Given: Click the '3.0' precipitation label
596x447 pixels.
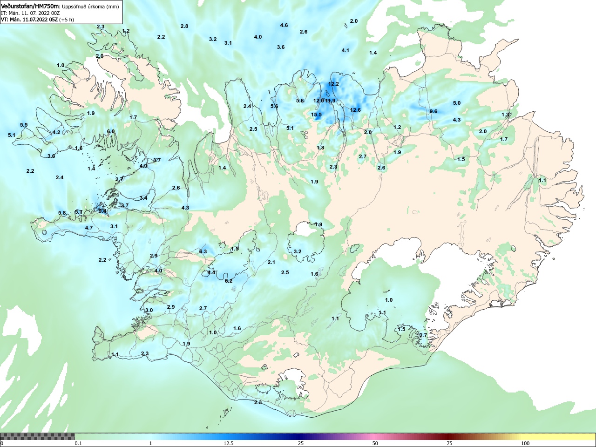Looking at the screenshot, I should click(149, 310).
